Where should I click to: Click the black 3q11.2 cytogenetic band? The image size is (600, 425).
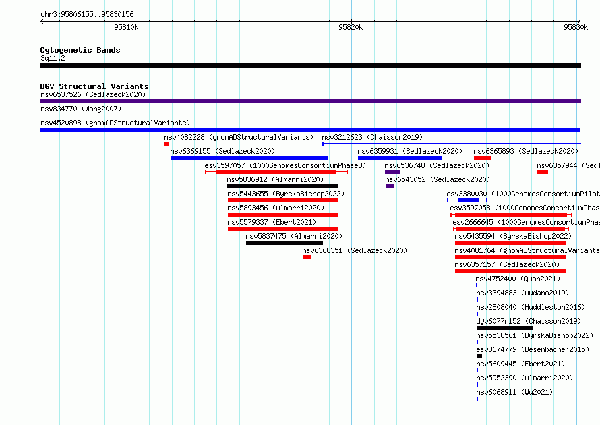click(x=310, y=65)
